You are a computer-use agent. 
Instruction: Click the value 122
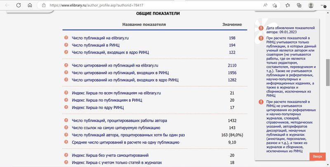tap(232, 52)
